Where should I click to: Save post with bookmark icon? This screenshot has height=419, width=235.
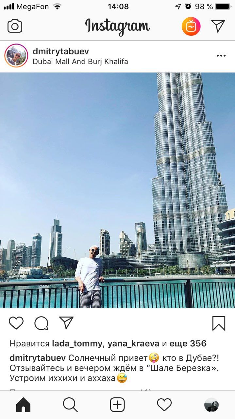click(x=219, y=323)
